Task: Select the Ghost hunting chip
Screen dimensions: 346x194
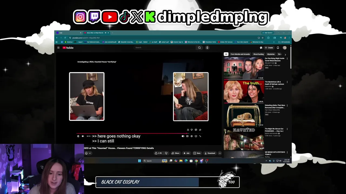Action: [258, 54]
